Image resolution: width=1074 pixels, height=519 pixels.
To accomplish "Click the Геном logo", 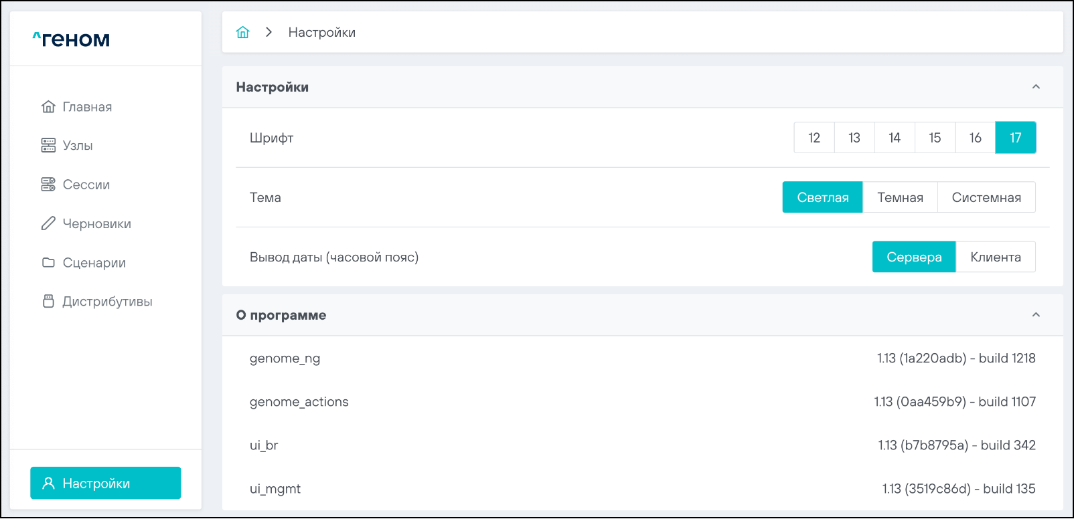I will tap(72, 39).
